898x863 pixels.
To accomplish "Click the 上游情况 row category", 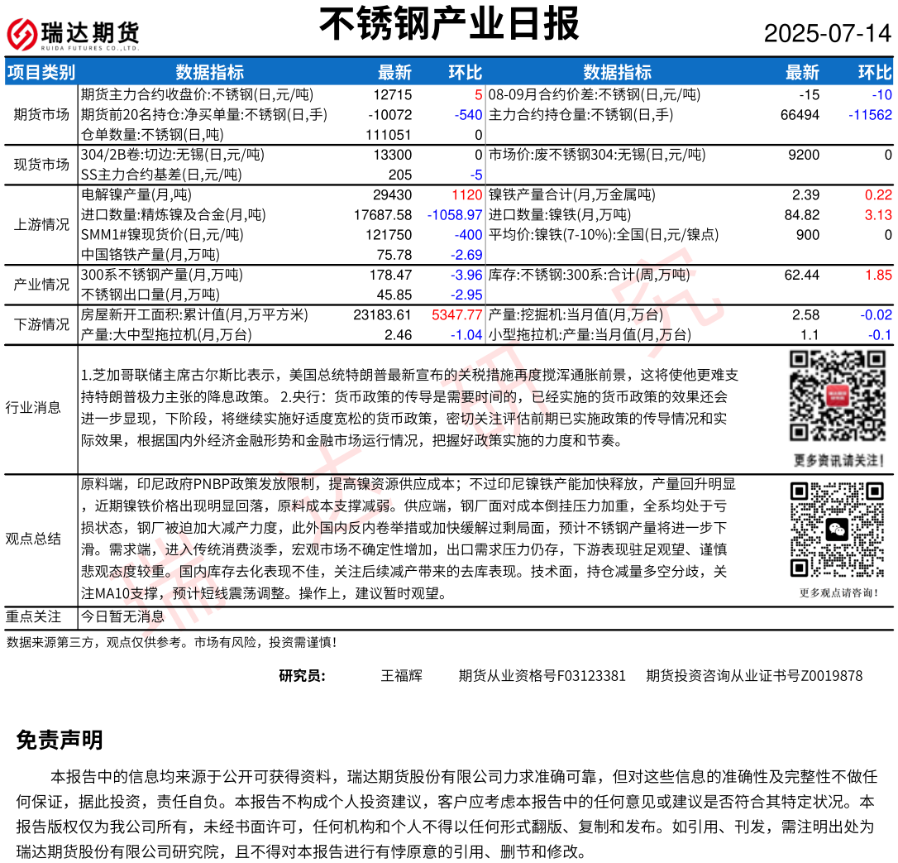I will click(x=41, y=224).
